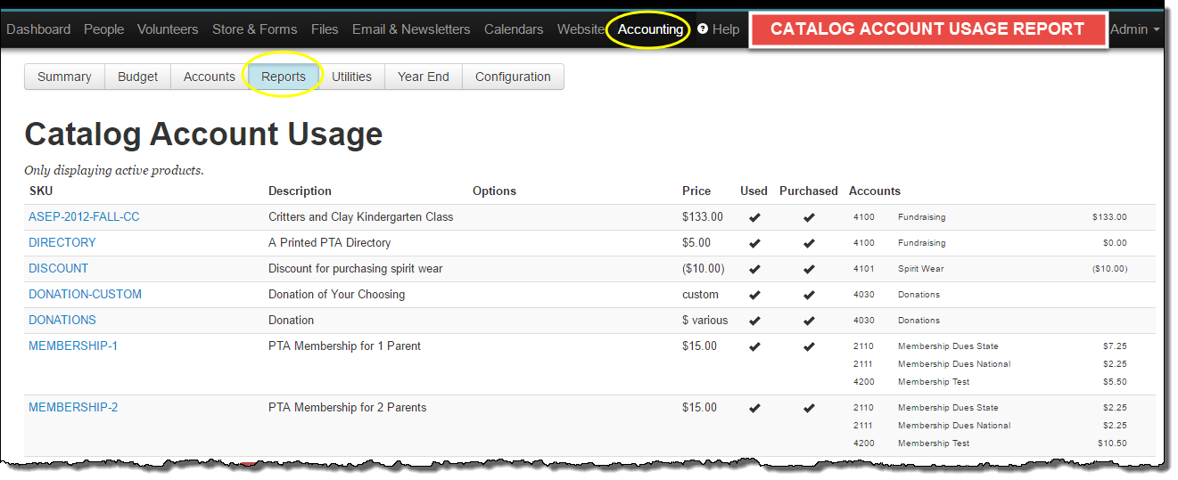Select 'PTA Membership for 1 Parent' text

tap(344, 346)
